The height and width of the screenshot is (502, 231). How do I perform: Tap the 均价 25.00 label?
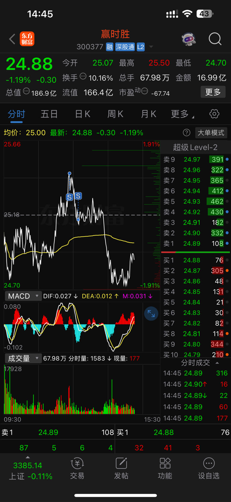point(25,133)
